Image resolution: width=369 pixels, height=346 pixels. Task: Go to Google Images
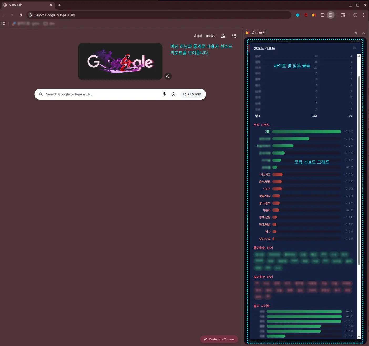pyautogui.click(x=210, y=36)
